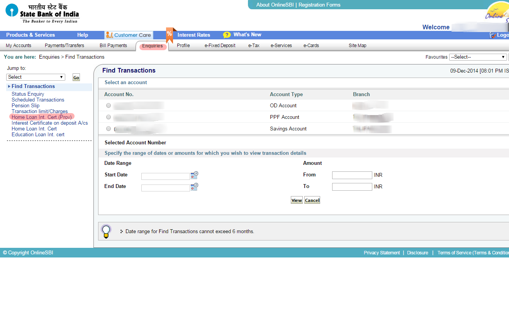Open the Site Map tab

click(358, 46)
